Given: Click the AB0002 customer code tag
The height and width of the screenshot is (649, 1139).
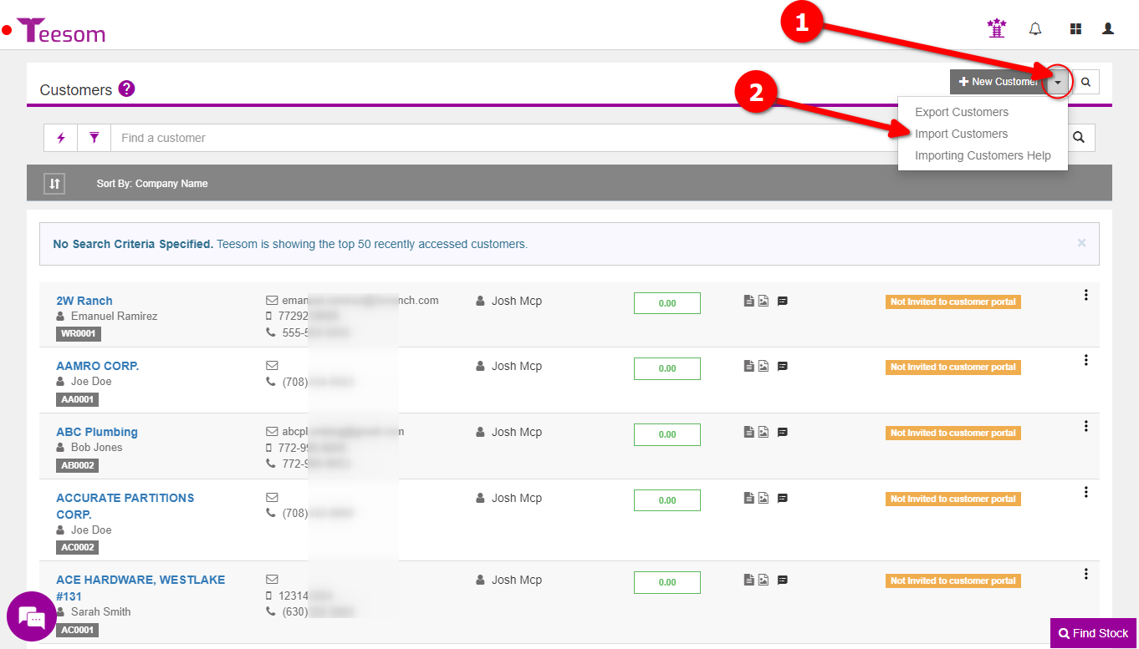Looking at the screenshot, I should coord(78,465).
